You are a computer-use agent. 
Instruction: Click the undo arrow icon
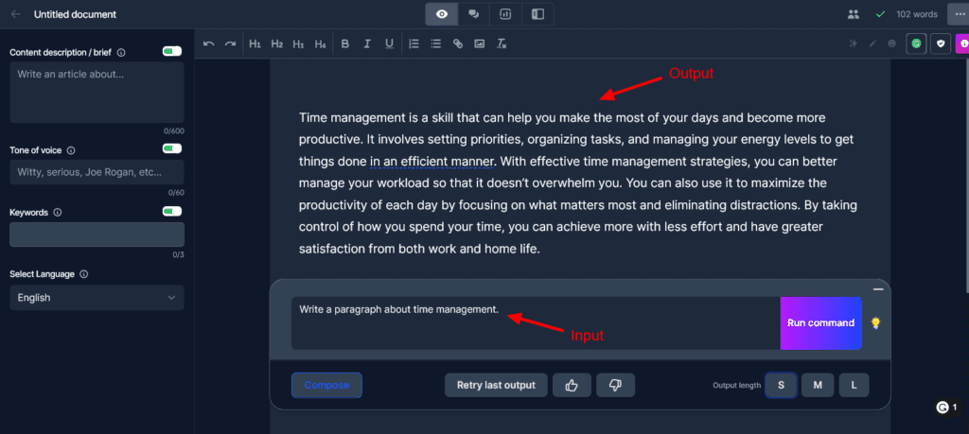pyautogui.click(x=209, y=43)
